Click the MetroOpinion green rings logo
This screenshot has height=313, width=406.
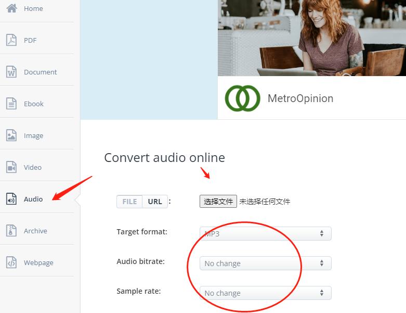coord(243,98)
